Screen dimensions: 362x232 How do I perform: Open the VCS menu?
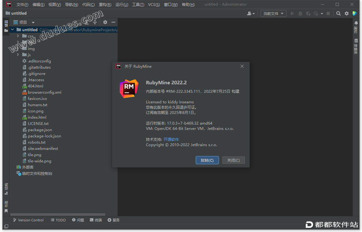click(x=154, y=4)
